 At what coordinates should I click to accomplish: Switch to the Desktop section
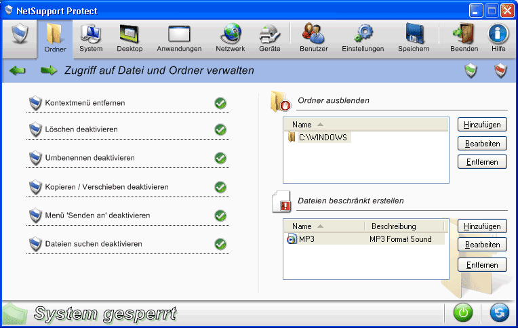coord(129,38)
